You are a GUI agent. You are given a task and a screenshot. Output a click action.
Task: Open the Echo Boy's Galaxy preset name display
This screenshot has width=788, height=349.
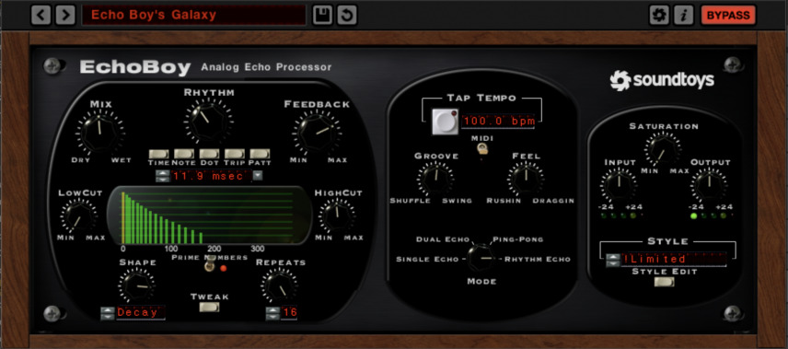[194, 15]
